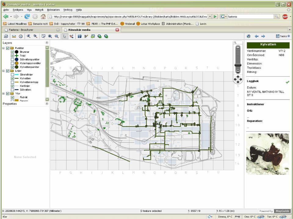Click the task pane Home icon
The width and height of the screenshot is (293, 219).
point(248,36)
